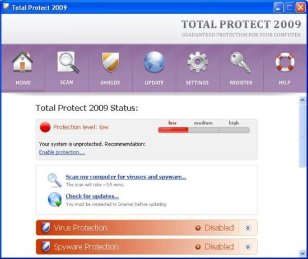Click Scan my computer for viruses link
The width and height of the screenshot is (308, 259).
tap(126, 177)
